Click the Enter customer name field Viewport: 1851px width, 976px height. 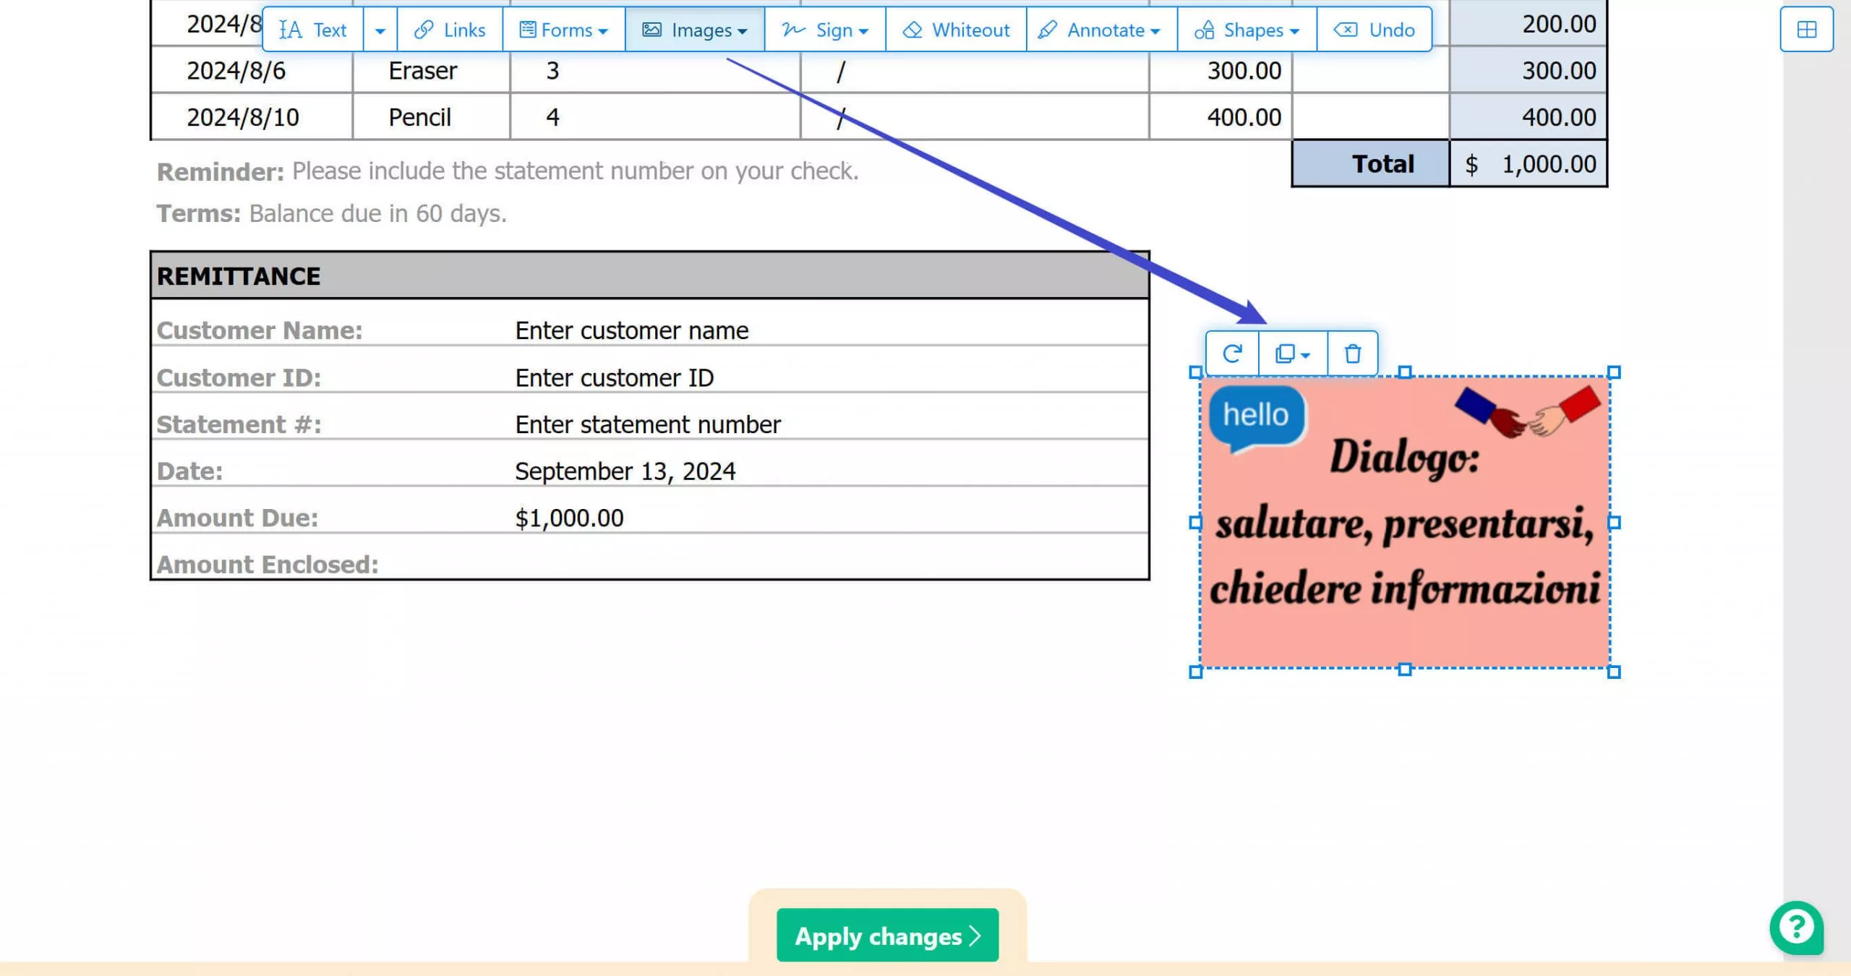tap(632, 330)
